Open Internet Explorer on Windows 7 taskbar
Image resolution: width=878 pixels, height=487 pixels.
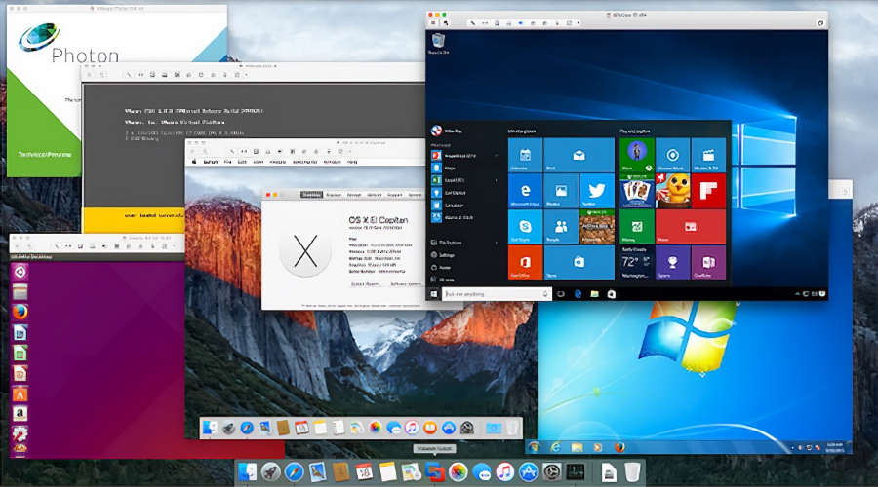(555, 447)
